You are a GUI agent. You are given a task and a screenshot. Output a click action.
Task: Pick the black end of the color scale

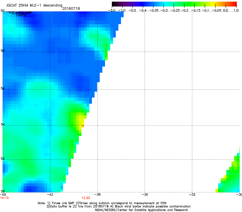[x=114, y=4]
